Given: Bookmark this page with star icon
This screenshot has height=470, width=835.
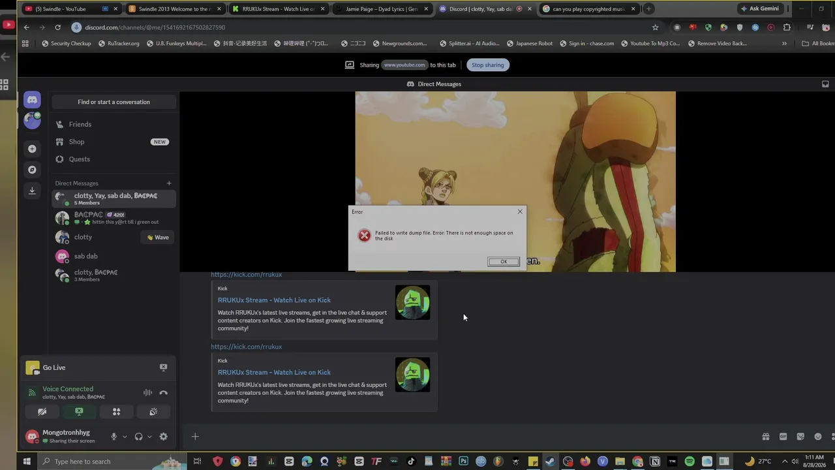Looking at the screenshot, I should coord(655,27).
